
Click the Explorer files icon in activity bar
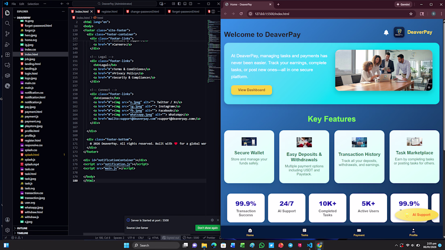[7, 13]
